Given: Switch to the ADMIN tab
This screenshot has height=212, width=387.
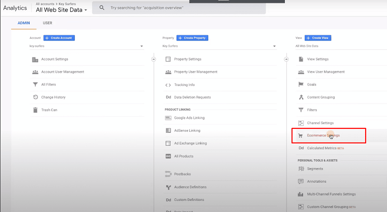Looking at the screenshot, I should point(24,23).
